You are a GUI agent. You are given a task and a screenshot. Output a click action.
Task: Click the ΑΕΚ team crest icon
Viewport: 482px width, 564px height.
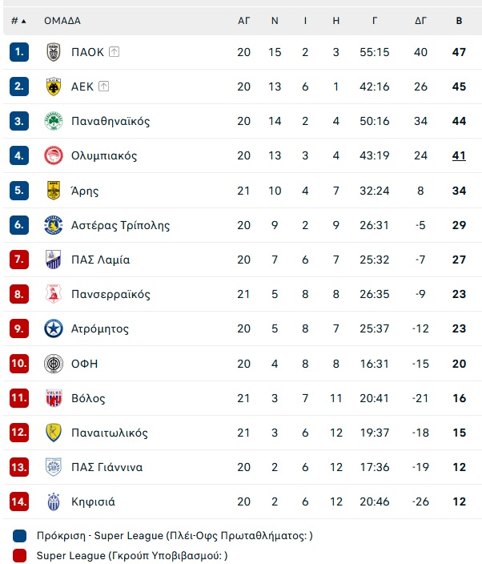coord(54,87)
